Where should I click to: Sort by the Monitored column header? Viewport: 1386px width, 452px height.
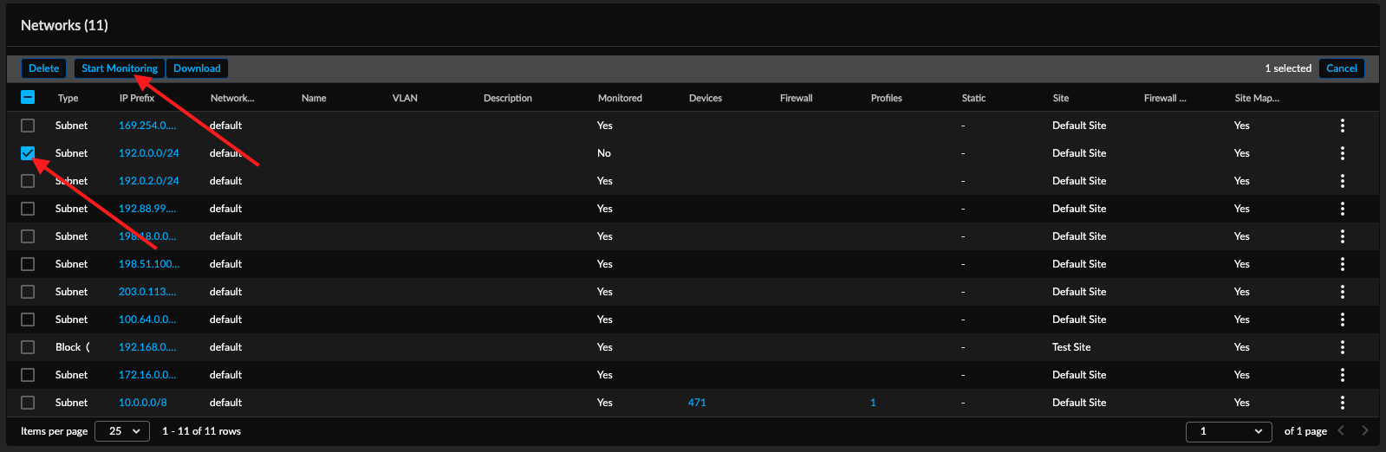[x=620, y=98]
